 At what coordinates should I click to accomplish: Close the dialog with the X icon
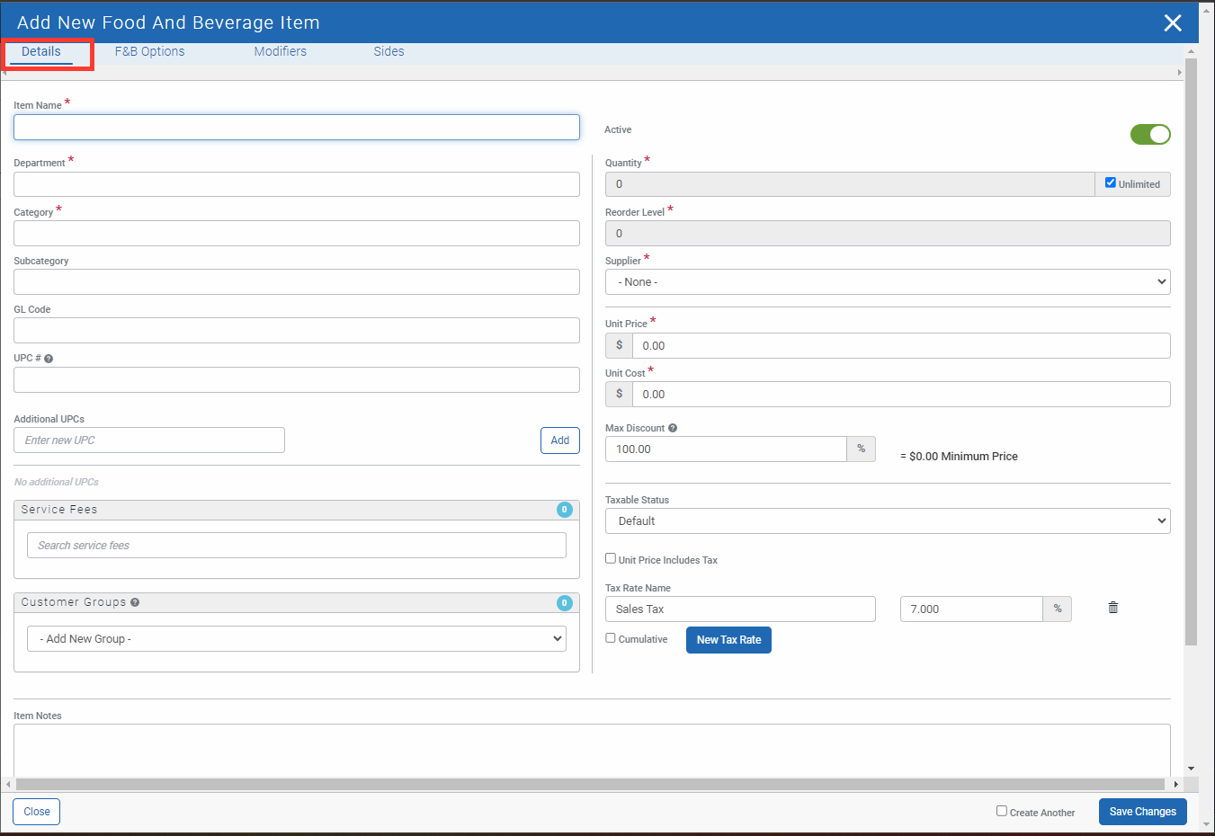tap(1172, 22)
